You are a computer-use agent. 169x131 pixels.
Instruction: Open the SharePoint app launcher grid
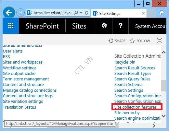coord(11,26)
